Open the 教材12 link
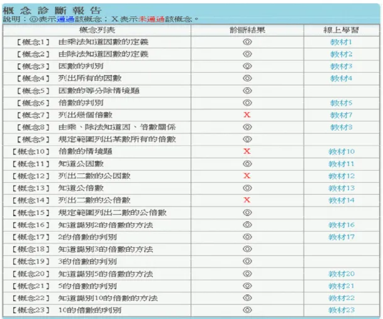This screenshot has height=319, width=383. pyautogui.click(x=341, y=176)
